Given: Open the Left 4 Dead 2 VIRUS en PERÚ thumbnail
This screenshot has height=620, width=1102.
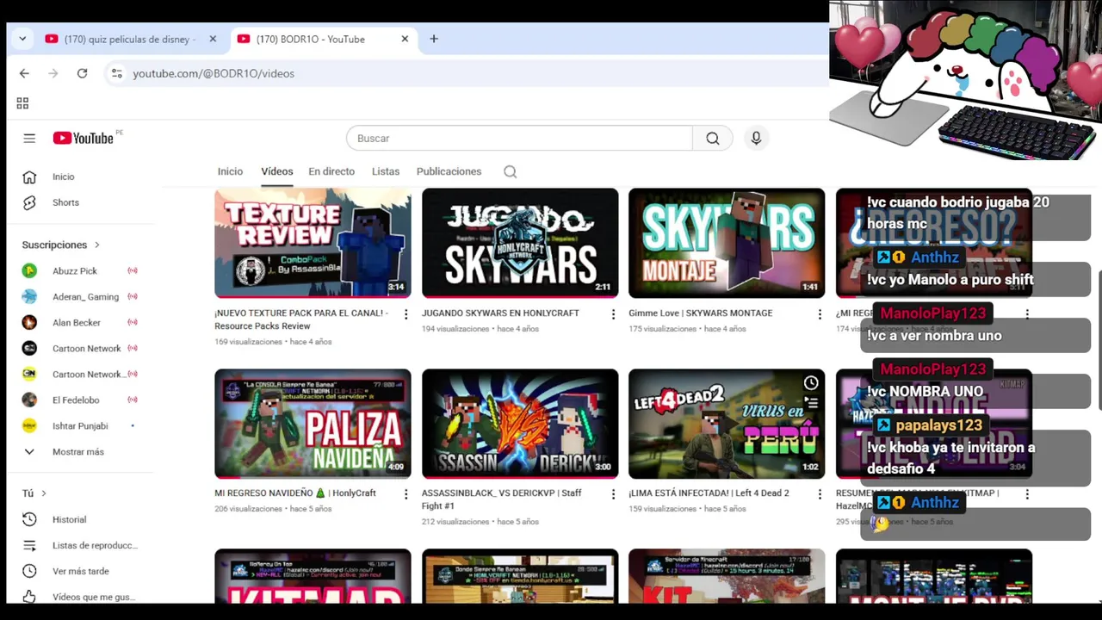Looking at the screenshot, I should [727, 424].
